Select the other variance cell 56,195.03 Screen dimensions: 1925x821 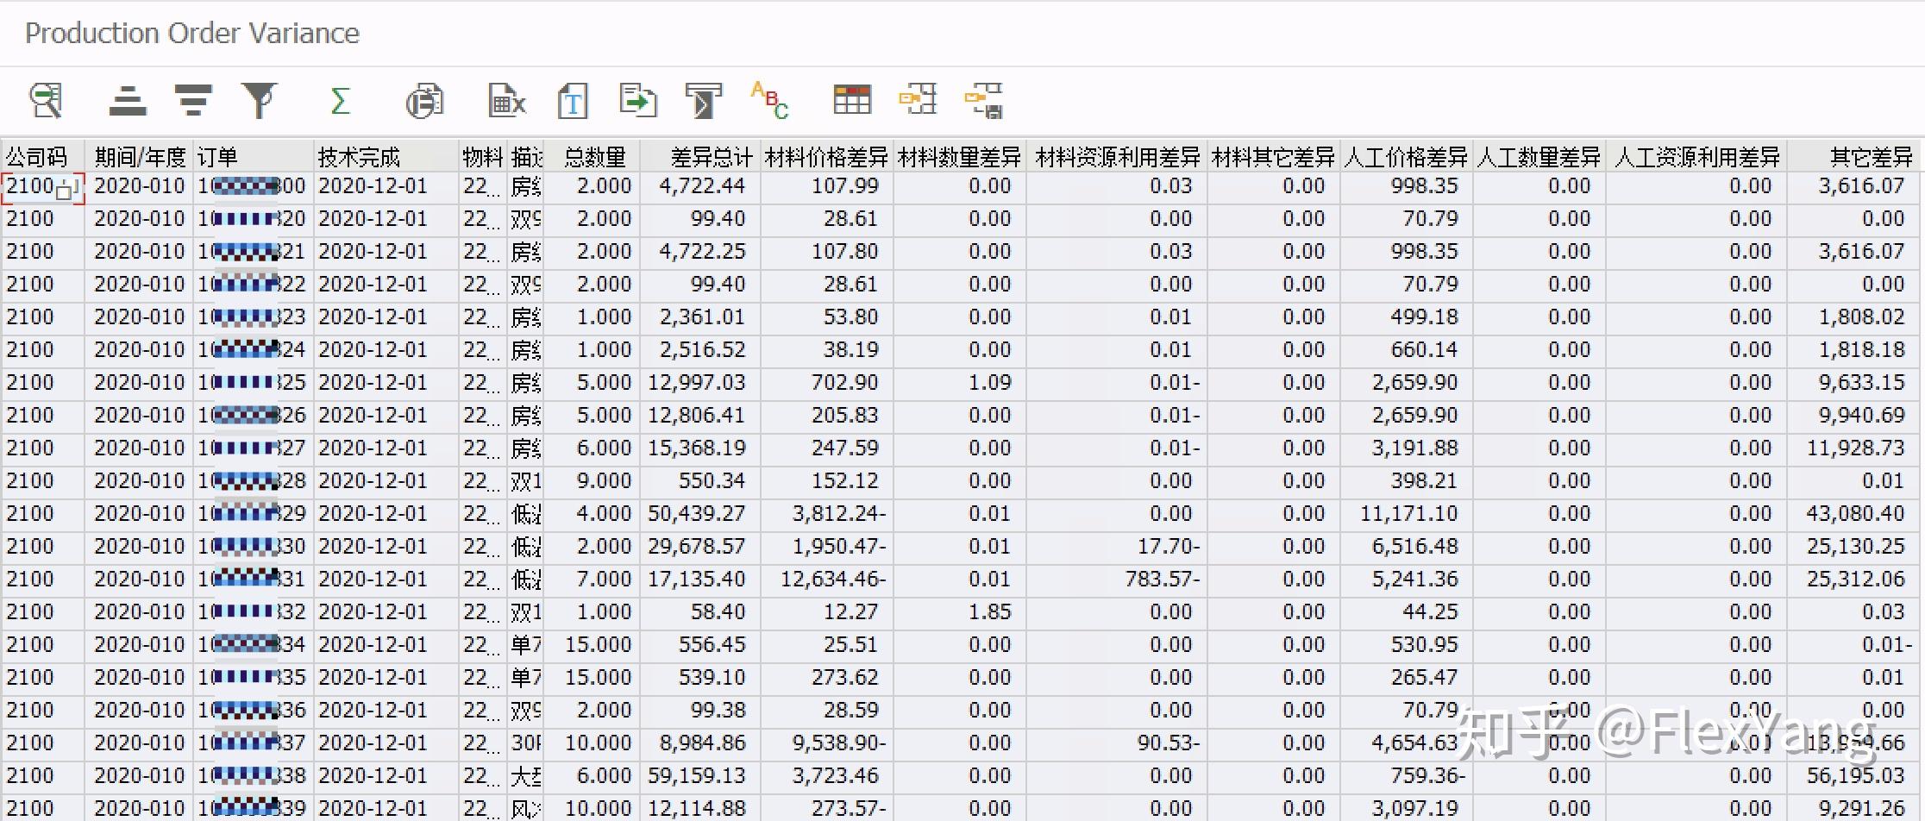point(1855,776)
